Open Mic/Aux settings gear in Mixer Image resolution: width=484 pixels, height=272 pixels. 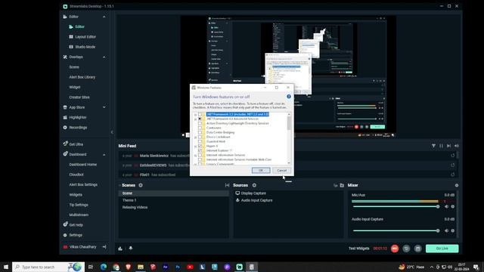click(453, 206)
